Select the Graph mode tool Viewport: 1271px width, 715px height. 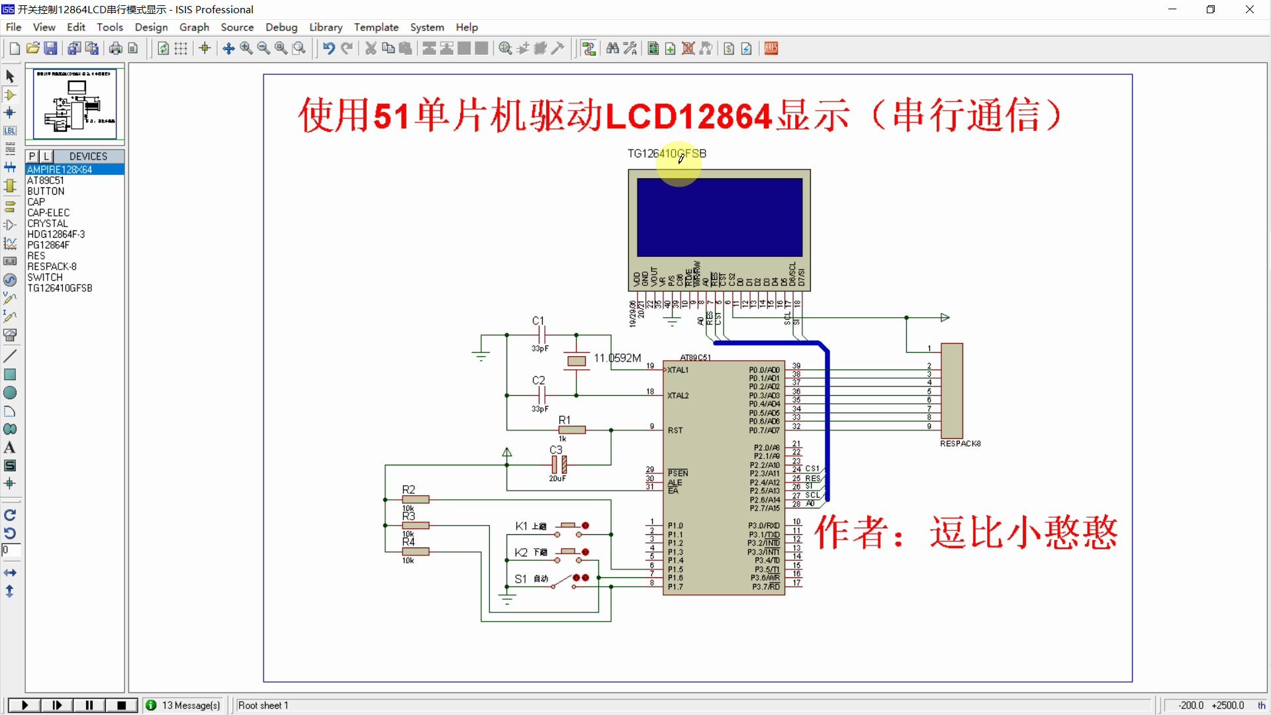click(11, 243)
